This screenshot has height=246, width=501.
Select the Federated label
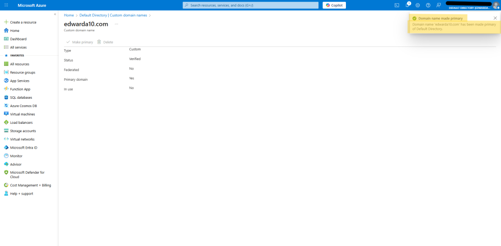coord(71,69)
